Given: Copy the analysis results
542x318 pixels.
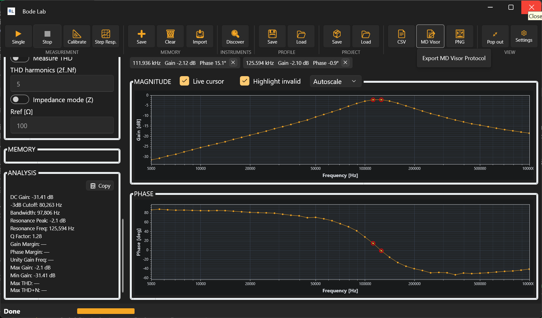Looking at the screenshot, I should coord(100,186).
